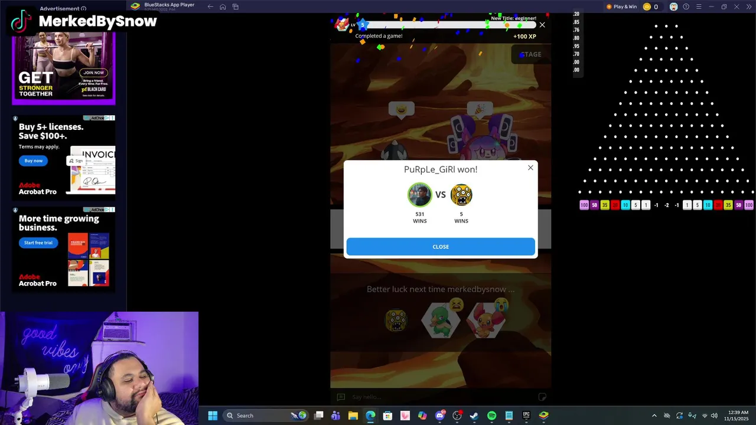
Task: Click the party popper speech bubble
Action: click(x=480, y=110)
